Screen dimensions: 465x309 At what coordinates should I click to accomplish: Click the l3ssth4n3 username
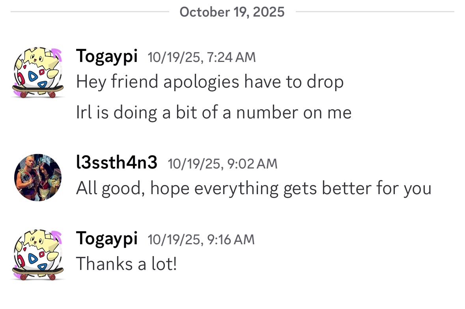[117, 163]
